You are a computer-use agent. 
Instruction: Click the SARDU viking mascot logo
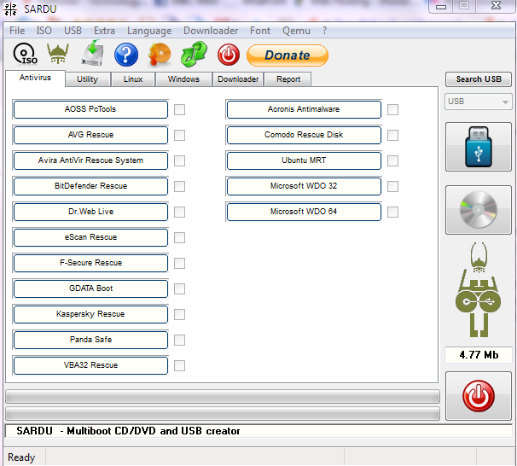tap(478, 289)
